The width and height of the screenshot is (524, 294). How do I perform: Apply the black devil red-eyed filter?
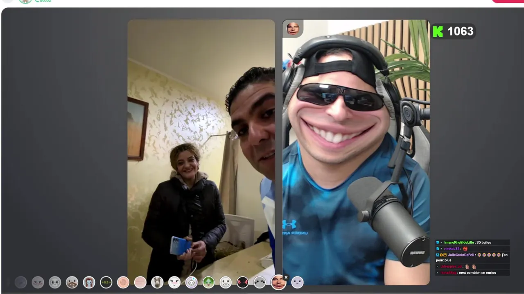pyautogui.click(x=242, y=282)
